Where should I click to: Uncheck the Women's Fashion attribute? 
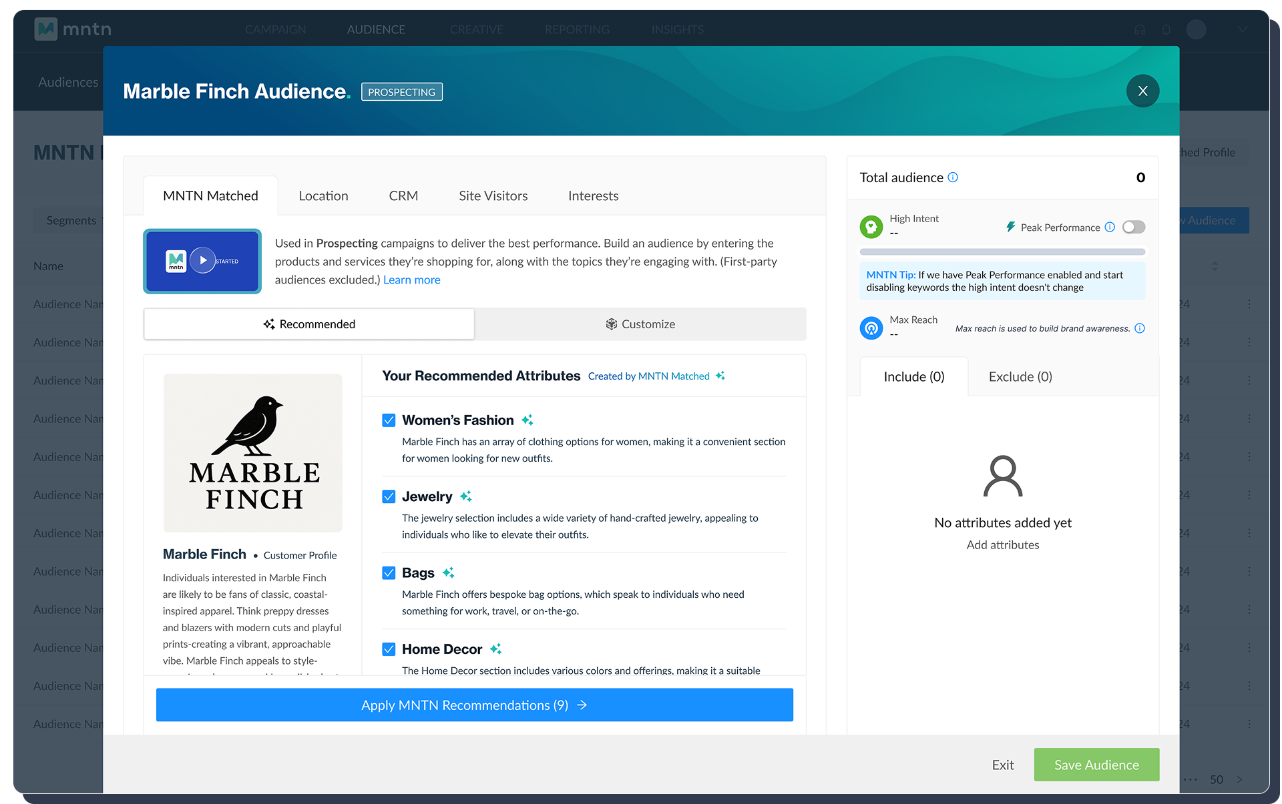coord(389,420)
